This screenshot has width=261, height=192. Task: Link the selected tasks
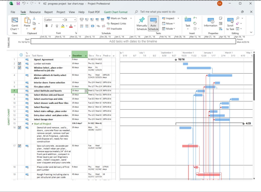coord(98,26)
